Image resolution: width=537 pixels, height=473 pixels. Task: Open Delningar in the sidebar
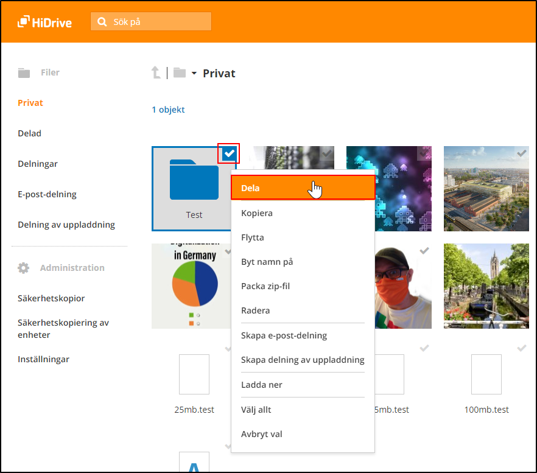(x=38, y=164)
